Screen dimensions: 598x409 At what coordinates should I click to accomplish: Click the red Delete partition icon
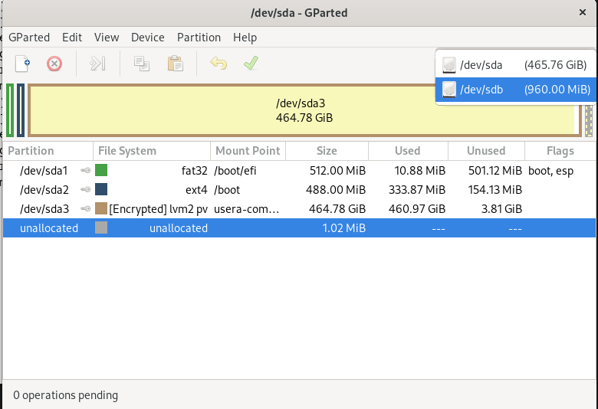tap(54, 64)
